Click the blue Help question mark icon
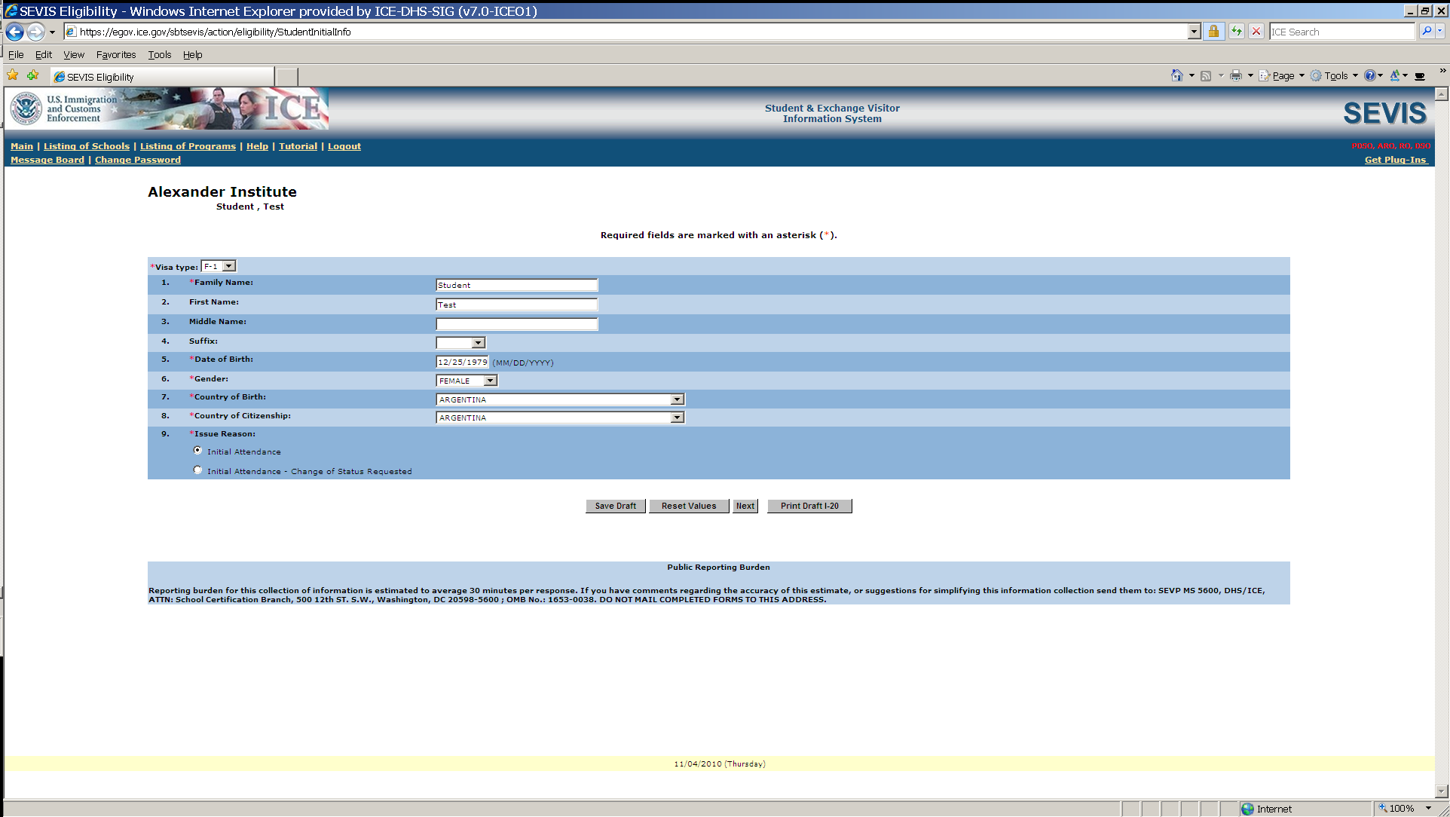The width and height of the screenshot is (1450, 817). tap(1369, 75)
